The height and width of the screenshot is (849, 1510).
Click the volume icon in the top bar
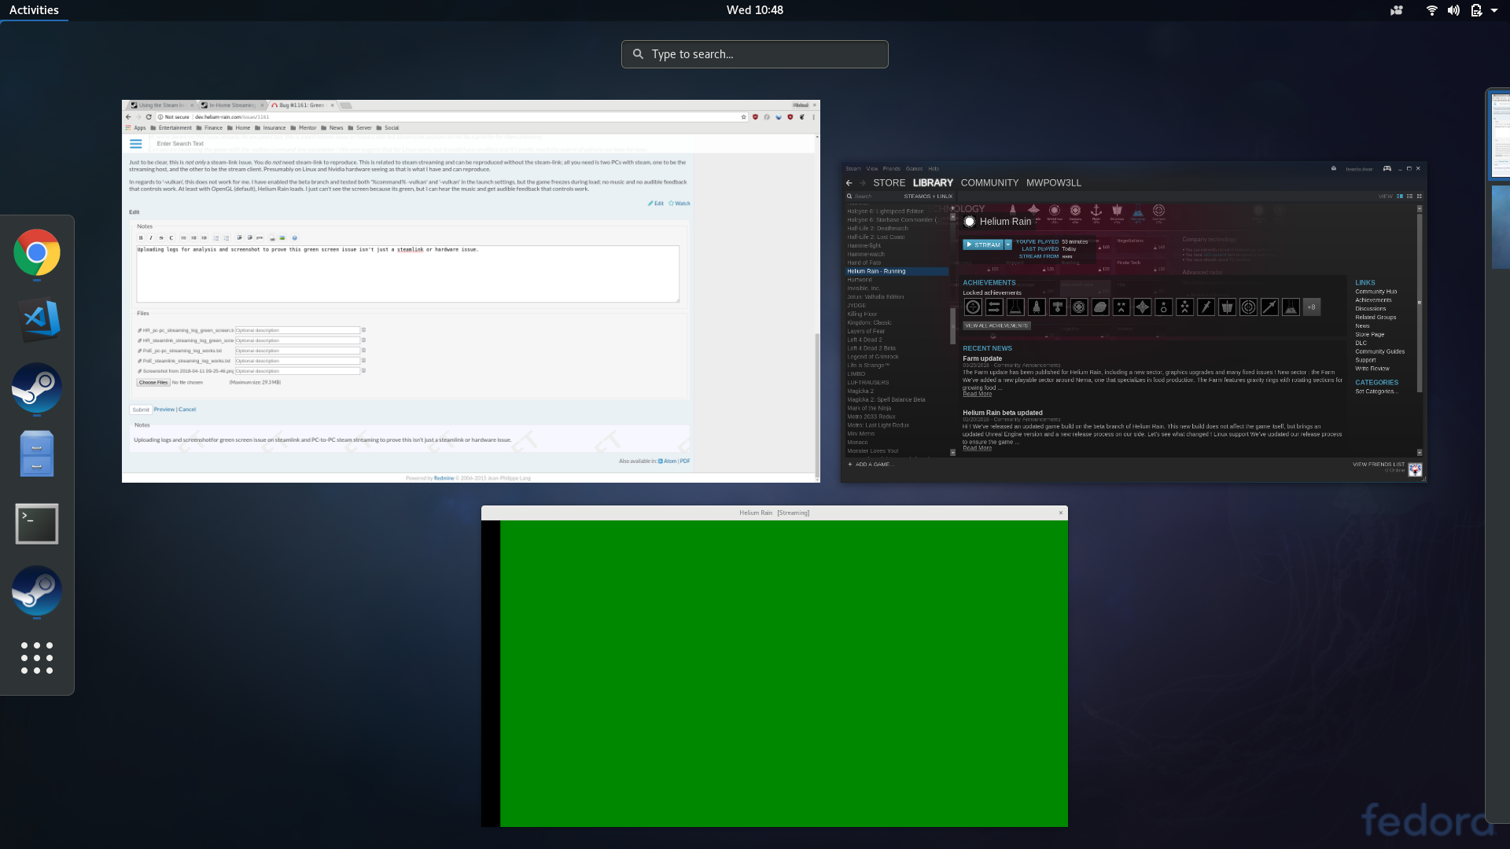coord(1453,10)
